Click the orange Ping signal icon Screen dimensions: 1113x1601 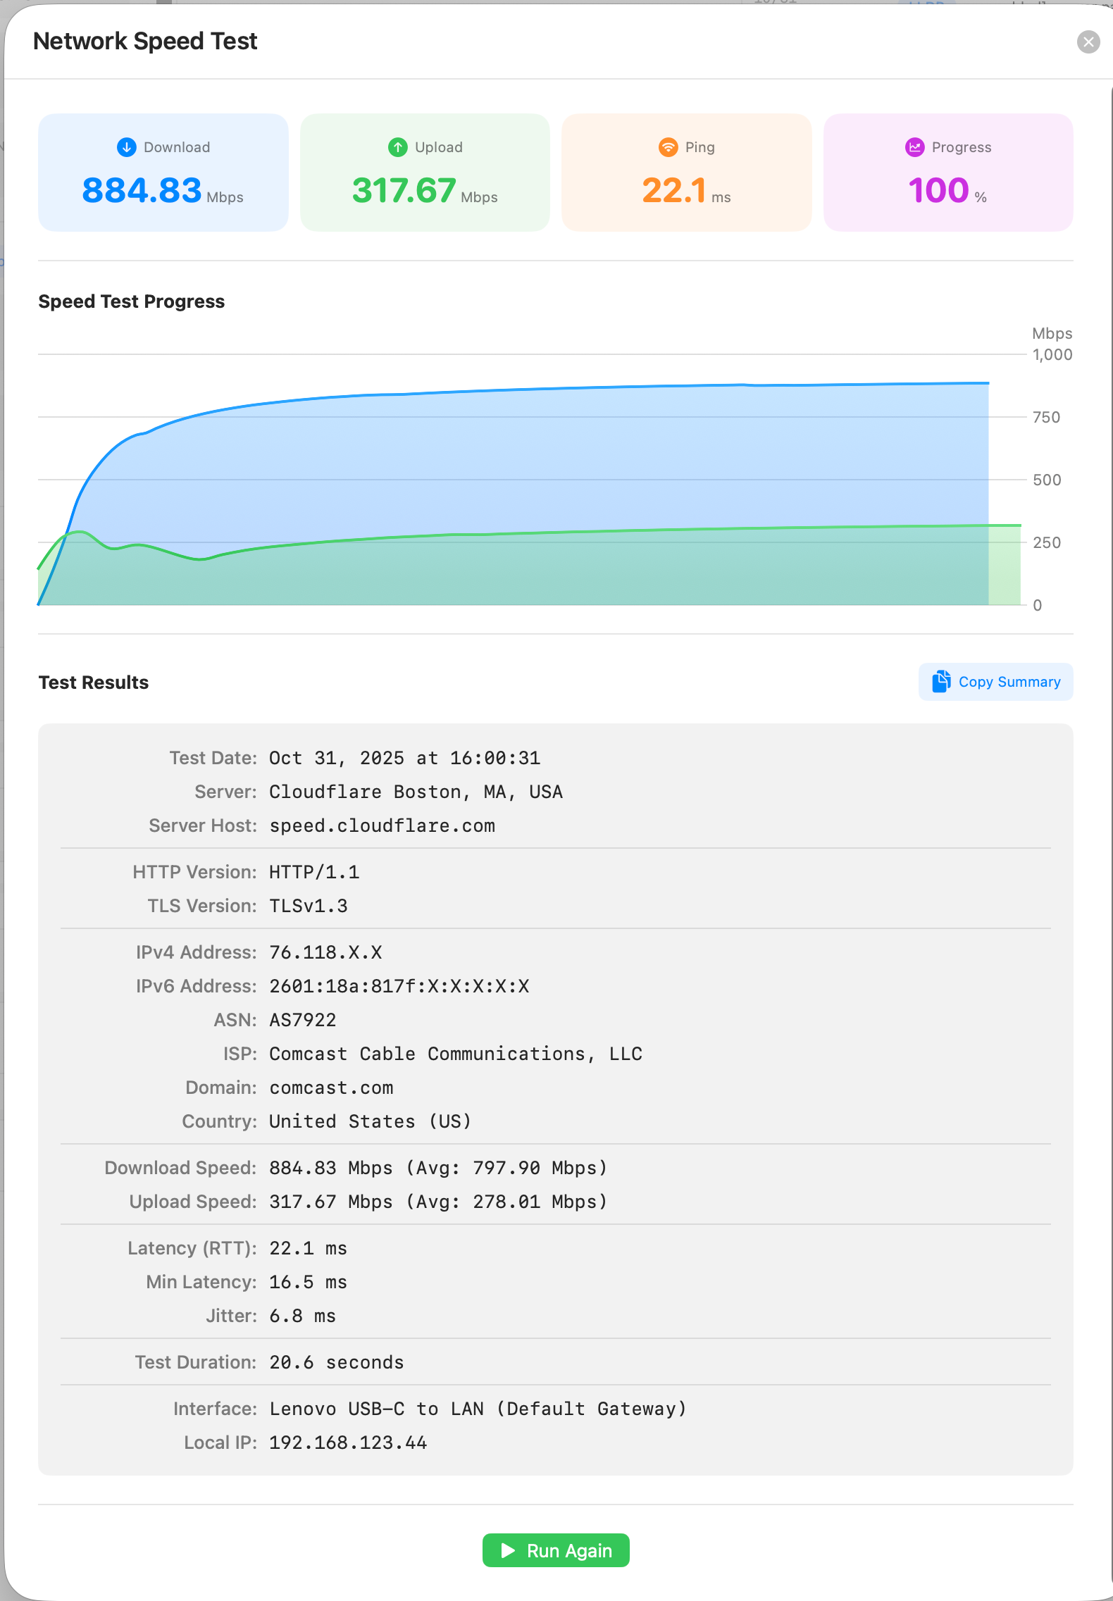point(668,147)
